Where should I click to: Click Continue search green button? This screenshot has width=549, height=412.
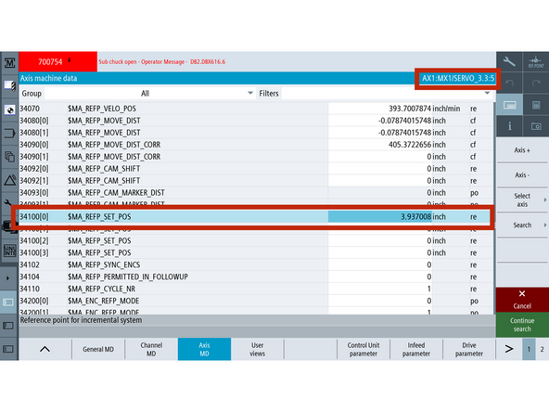click(x=522, y=325)
